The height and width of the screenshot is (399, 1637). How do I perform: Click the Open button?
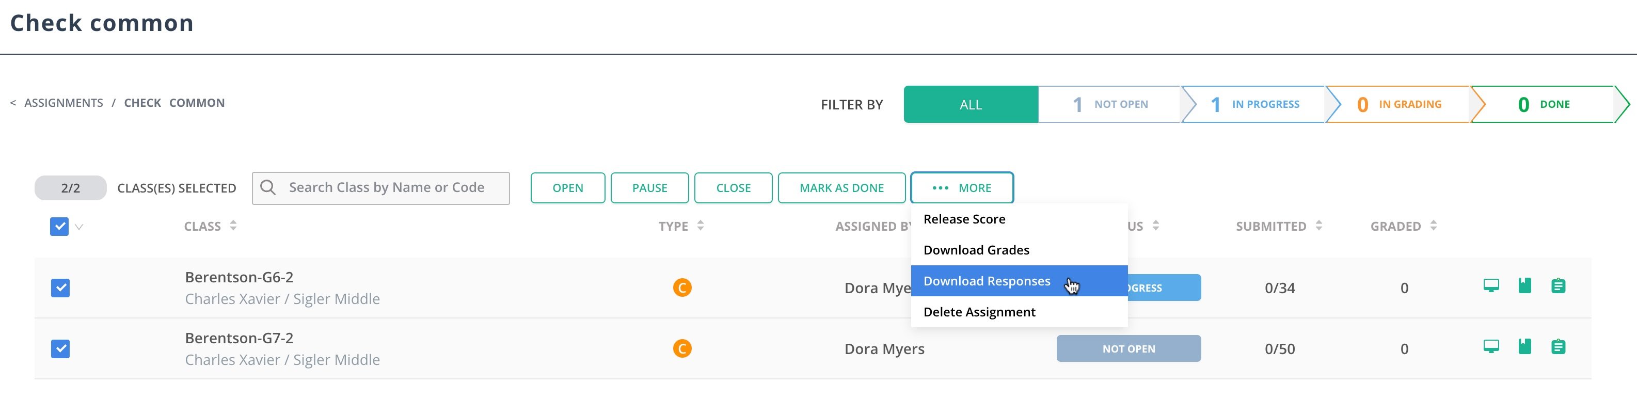point(567,188)
